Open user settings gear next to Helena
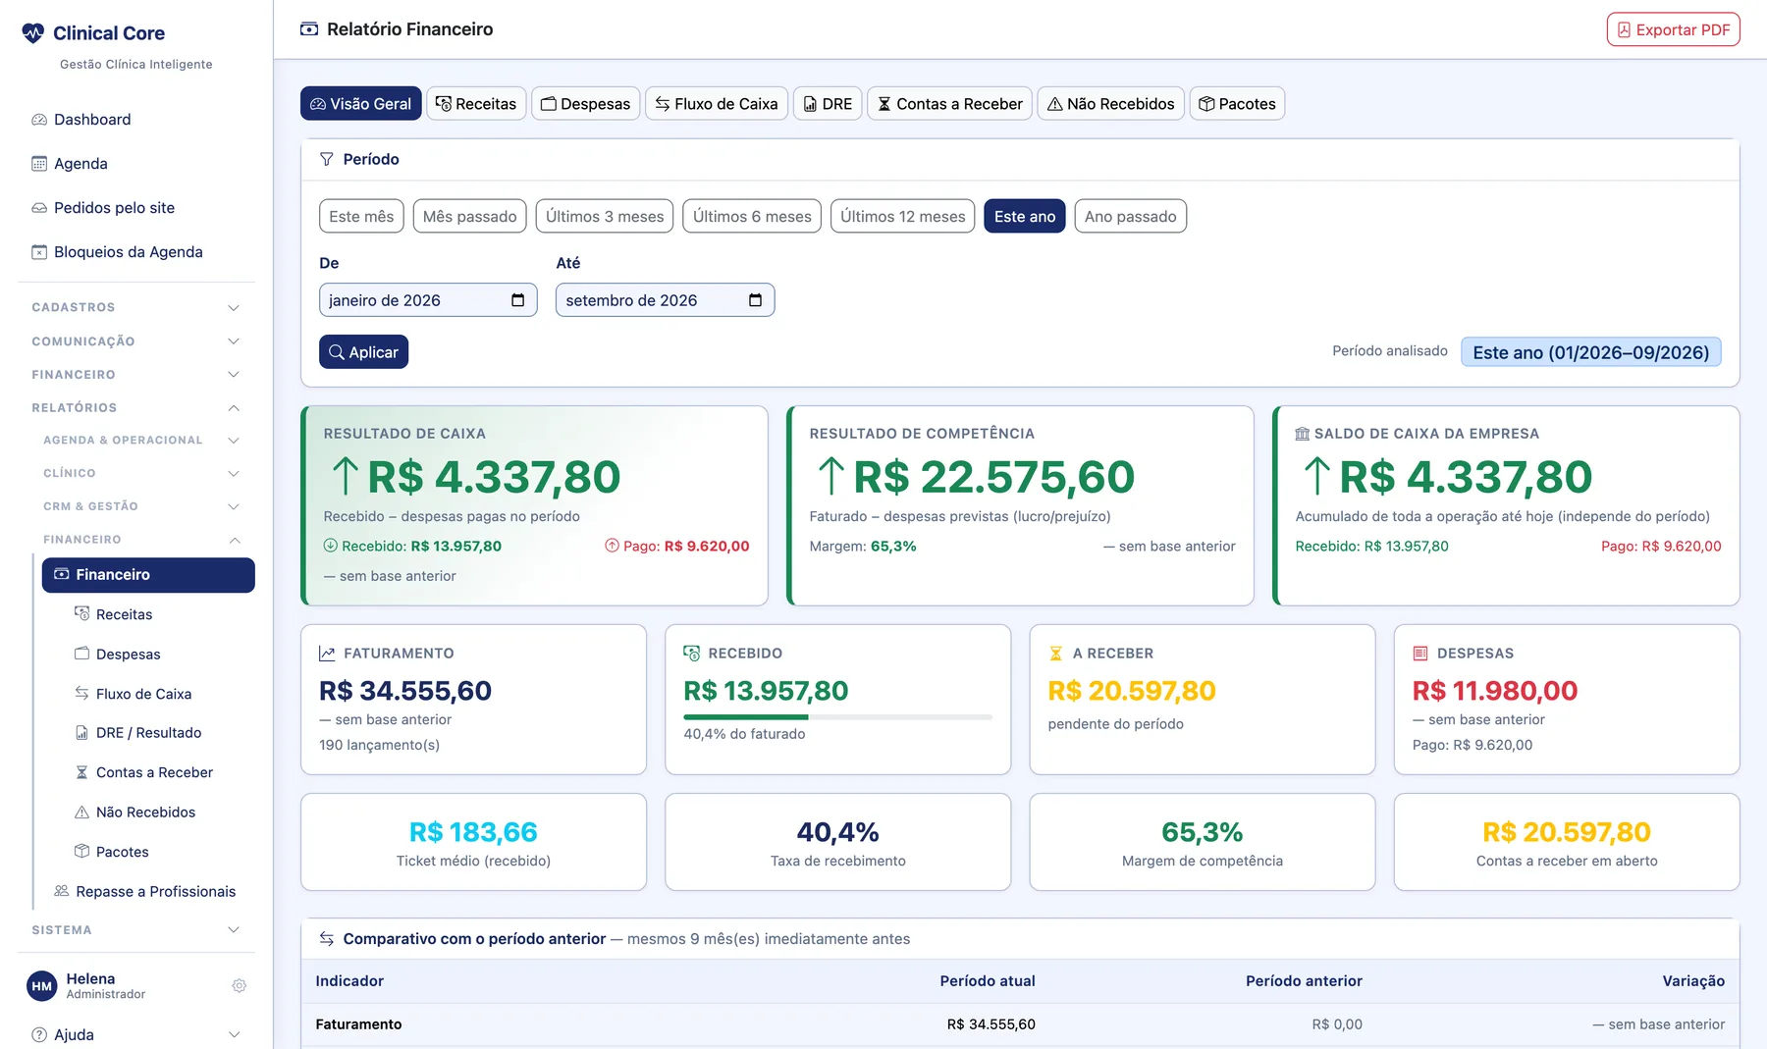The width and height of the screenshot is (1767, 1049). coord(239,986)
